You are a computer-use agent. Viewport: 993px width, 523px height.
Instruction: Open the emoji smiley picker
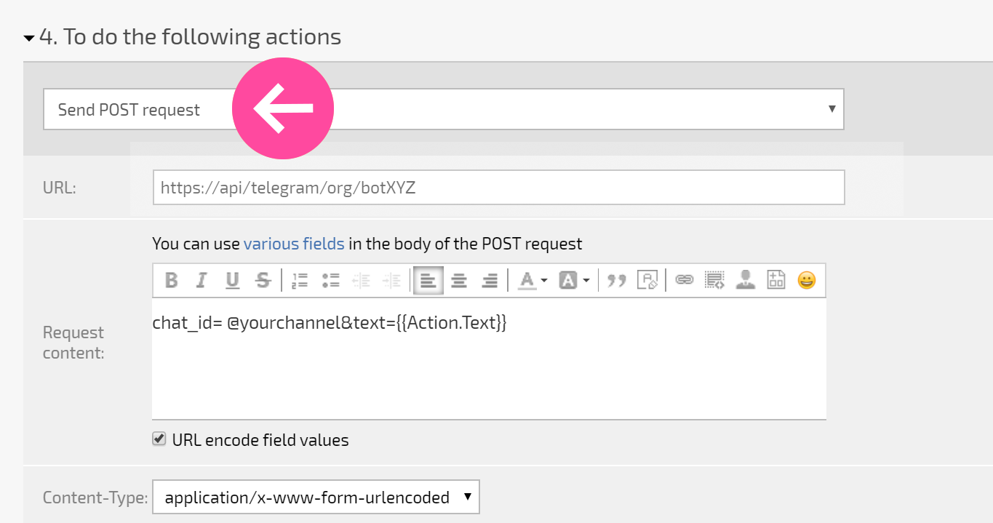tap(806, 280)
